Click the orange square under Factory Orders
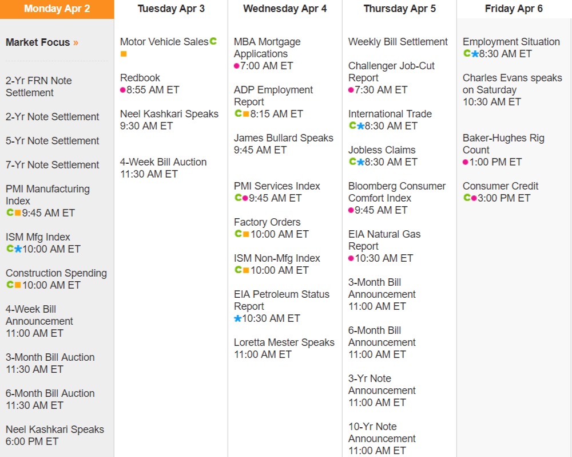Image resolution: width=572 pixels, height=457 pixels. 246,234
